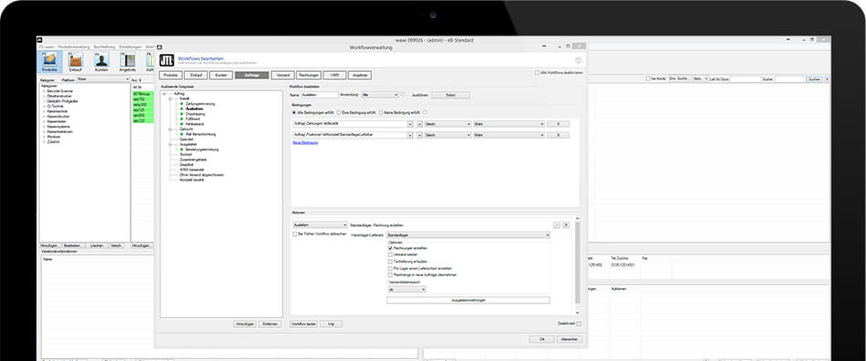Open second condition's Gleich operator dropdown
This screenshot has width=866, height=361.
(x=448, y=135)
